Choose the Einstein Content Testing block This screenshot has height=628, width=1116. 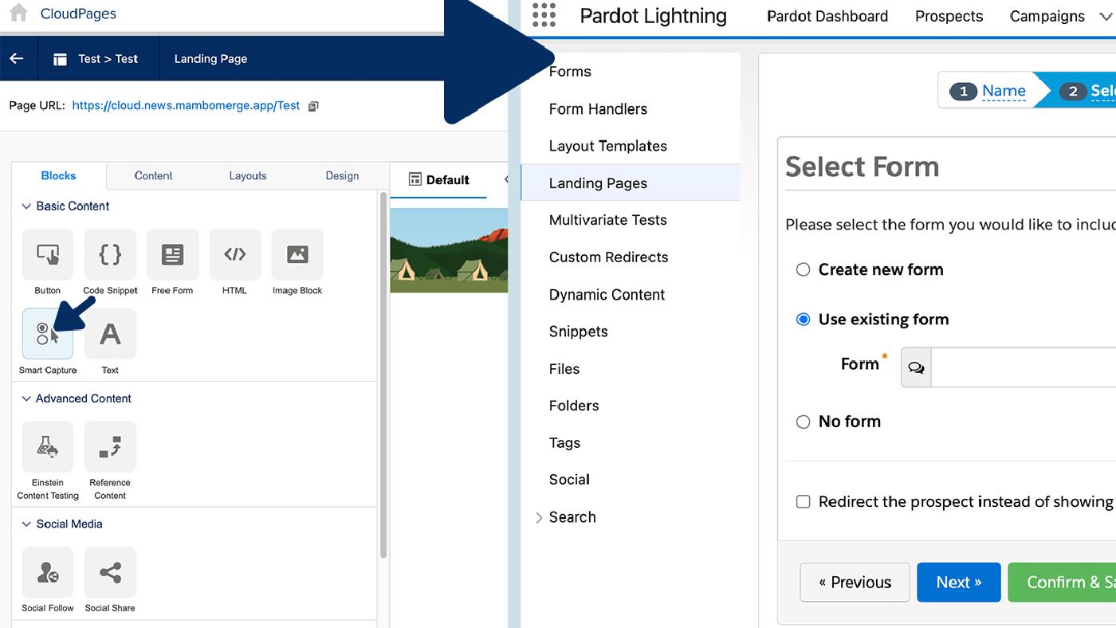click(x=47, y=447)
